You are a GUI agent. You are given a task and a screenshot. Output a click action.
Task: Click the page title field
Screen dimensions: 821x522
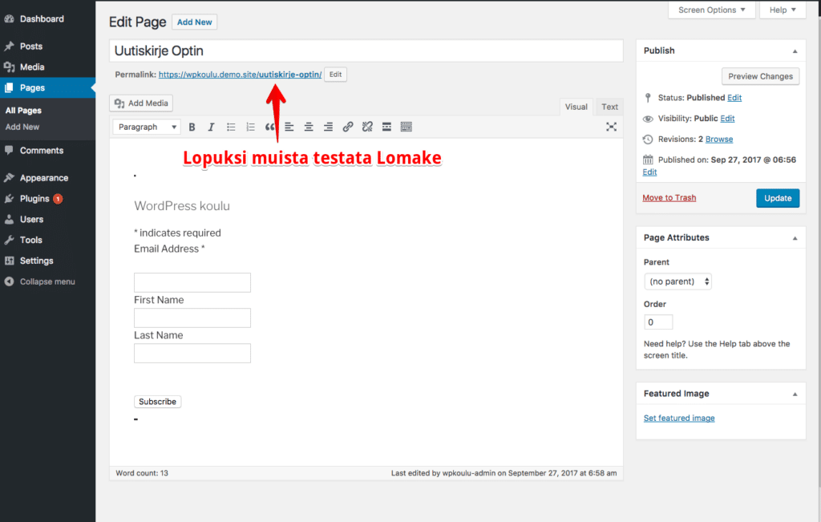click(x=366, y=51)
